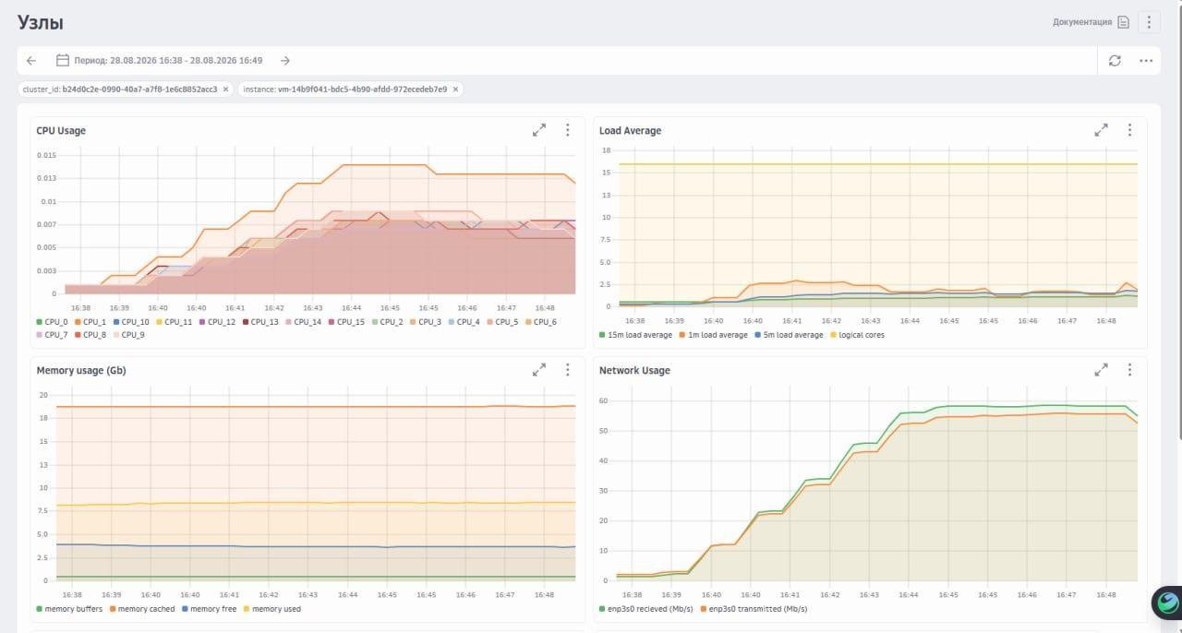Open the floating assistant chat icon
The height and width of the screenshot is (633, 1182).
point(1167,603)
